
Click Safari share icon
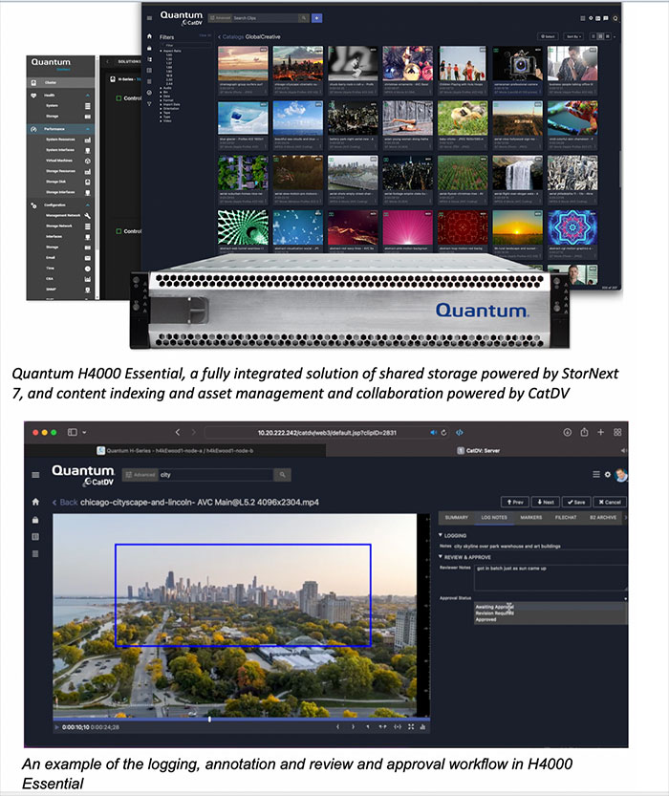(x=584, y=432)
